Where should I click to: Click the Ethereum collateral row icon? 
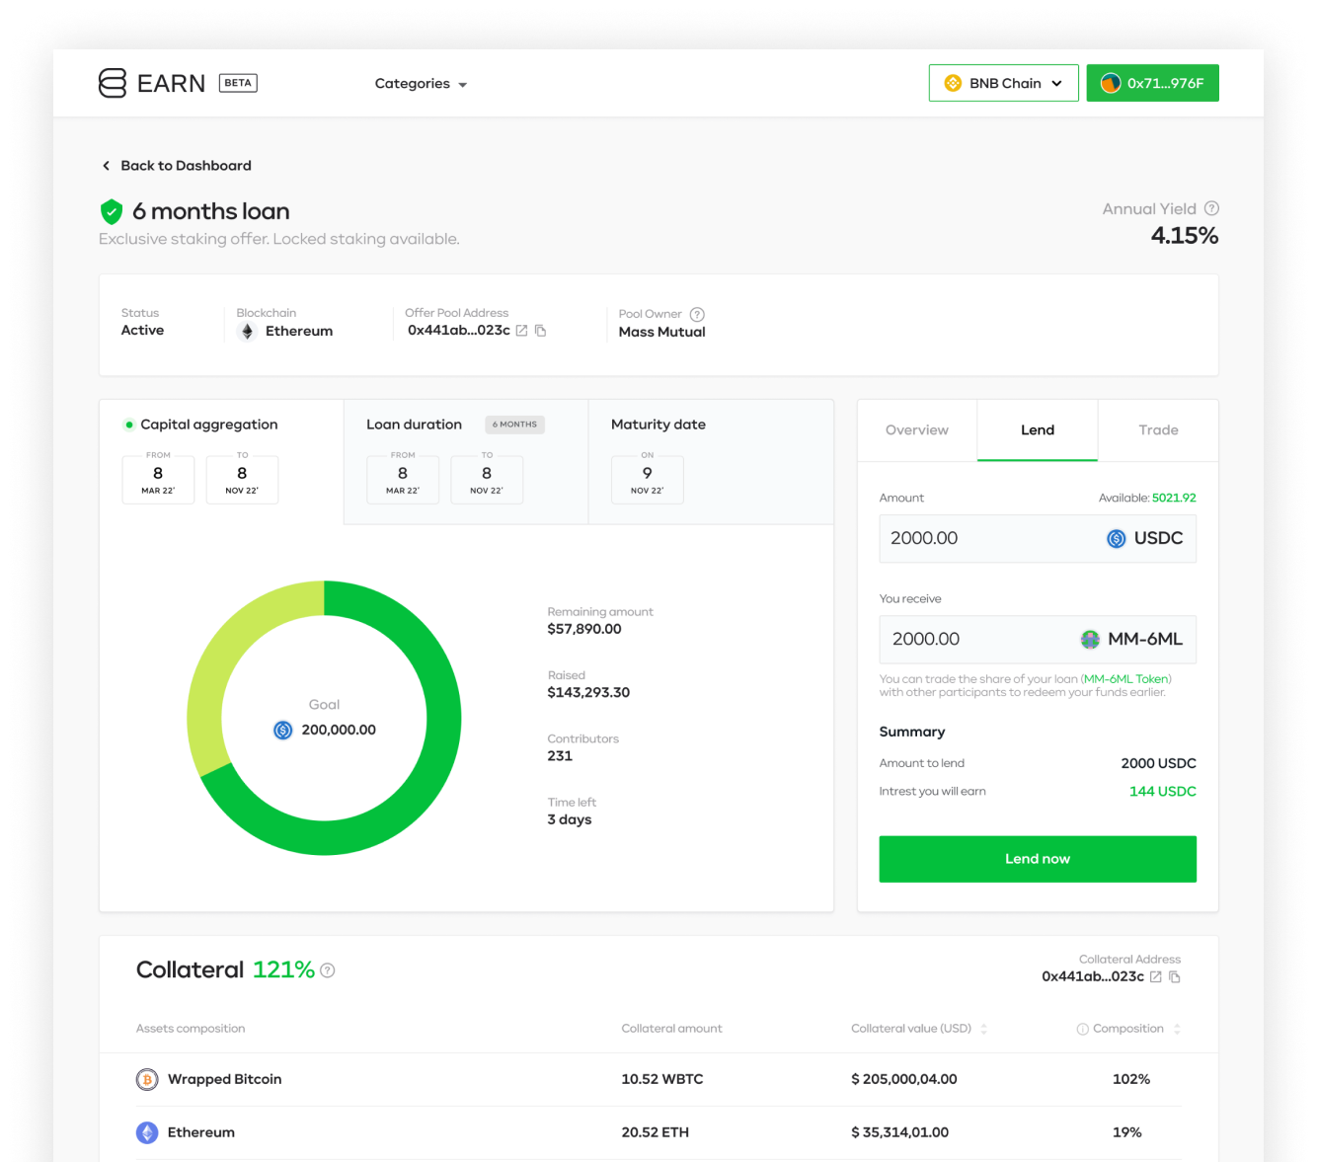point(147,1133)
